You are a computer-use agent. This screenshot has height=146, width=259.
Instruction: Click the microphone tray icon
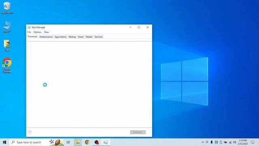tap(212, 142)
